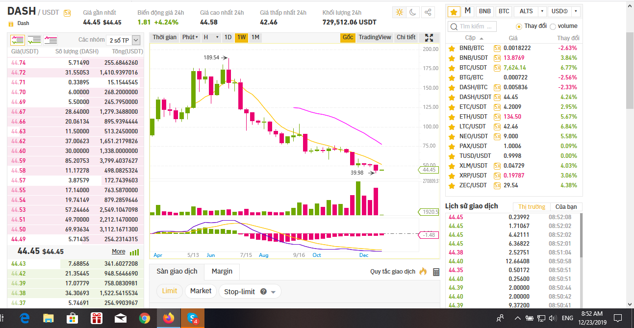Select the Thay đổi radio button
The width and height of the screenshot is (634, 328).
(519, 26)
